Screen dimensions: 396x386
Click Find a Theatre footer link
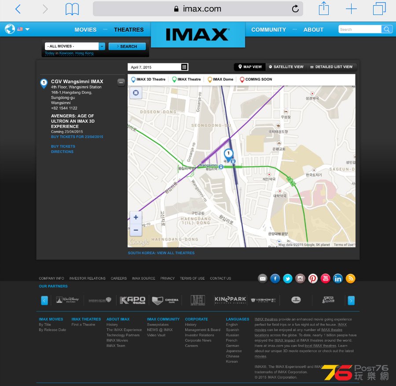tap(83, 324)
